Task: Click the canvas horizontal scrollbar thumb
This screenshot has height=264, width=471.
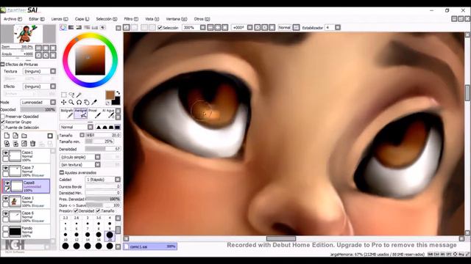Action: tap(281, 238)
